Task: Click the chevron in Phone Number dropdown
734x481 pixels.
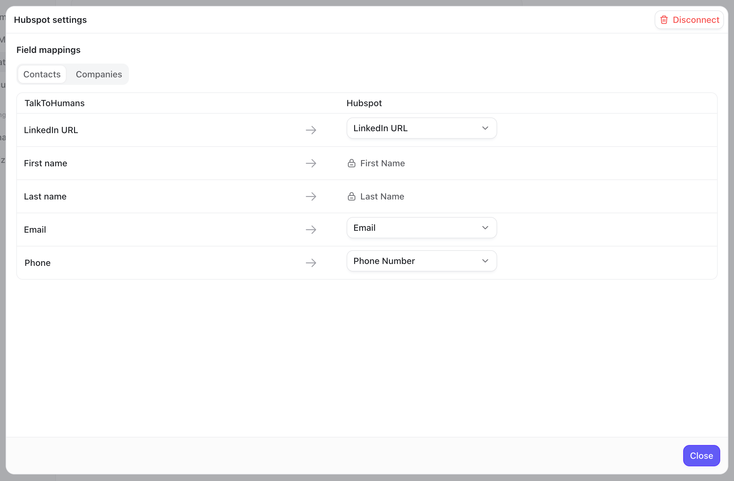Action: coord(485,261)
